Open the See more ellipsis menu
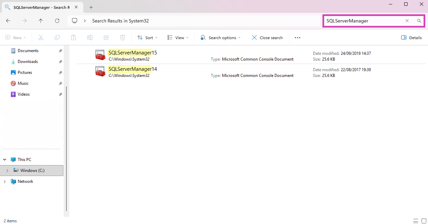Image resolution: width=428 pixels, height=224 pixels. pyautogui.click(x=298, y=38)
